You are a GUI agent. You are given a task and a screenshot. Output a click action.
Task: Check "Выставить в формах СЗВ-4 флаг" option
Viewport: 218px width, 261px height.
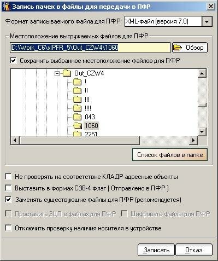(9, 188)
